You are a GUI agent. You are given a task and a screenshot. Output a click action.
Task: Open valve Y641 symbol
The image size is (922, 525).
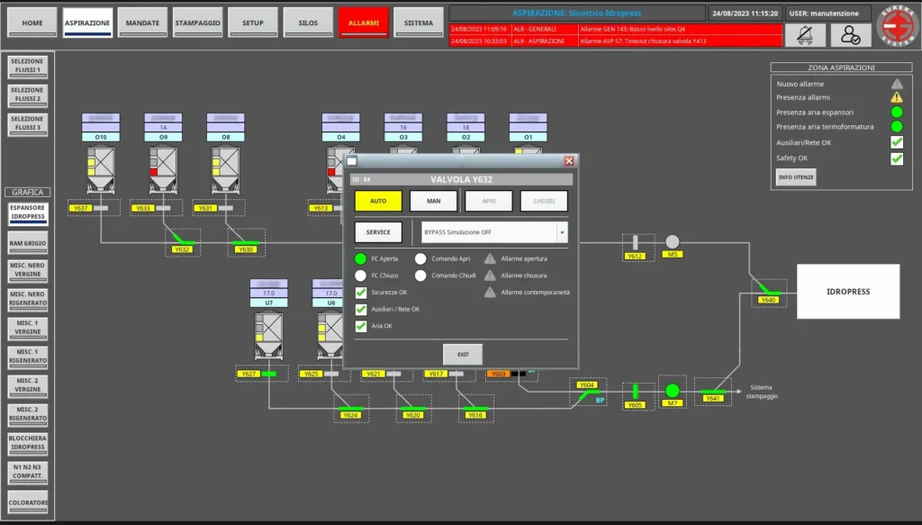tap(713, 391)
